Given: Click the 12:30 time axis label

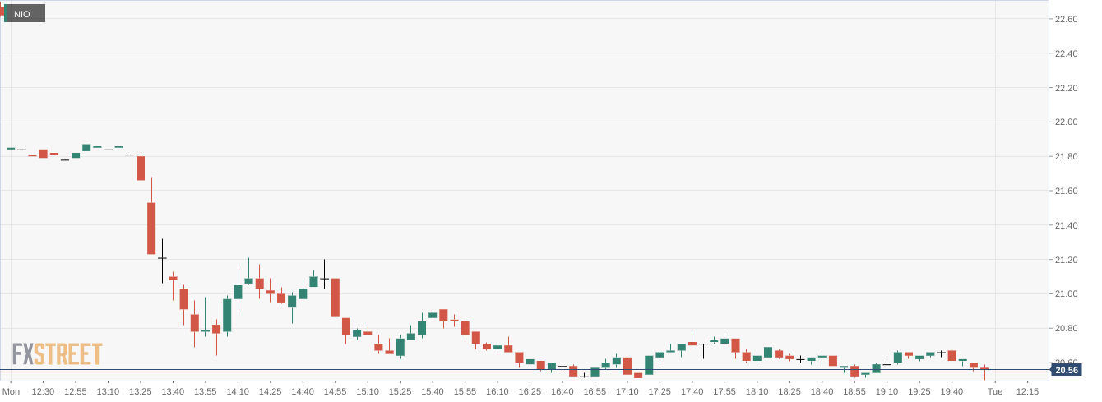Looking at the screenshot, I should point(43,392).
